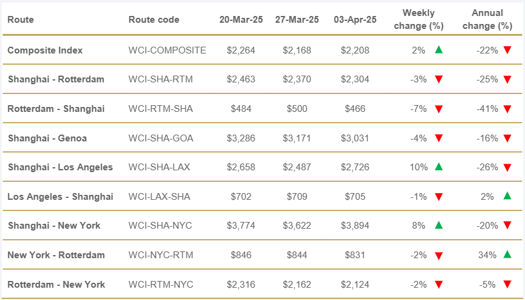Click the Annual change (%) header
525x300 pixels.
click(489, 20)
